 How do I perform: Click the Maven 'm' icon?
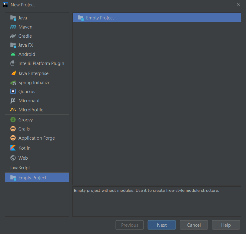tap(13, 27)
